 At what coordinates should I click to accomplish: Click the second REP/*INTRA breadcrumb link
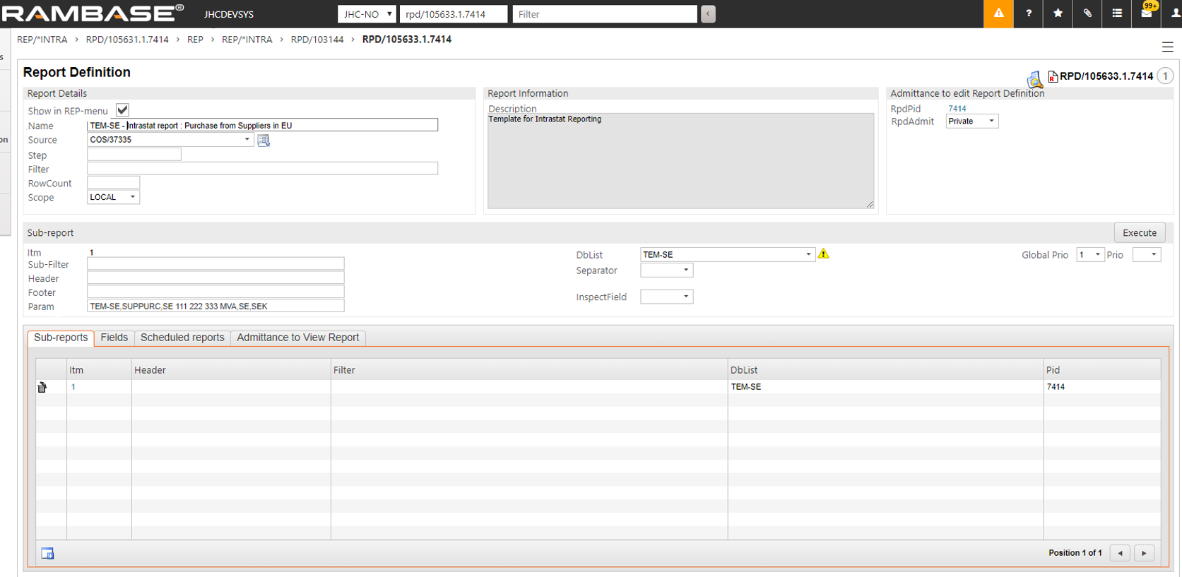(x=247, y=40)
